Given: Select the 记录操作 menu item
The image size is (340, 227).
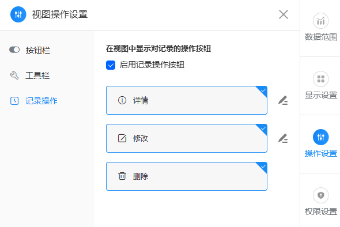Looking at the screenshot, I should click(x=33, y=101).
